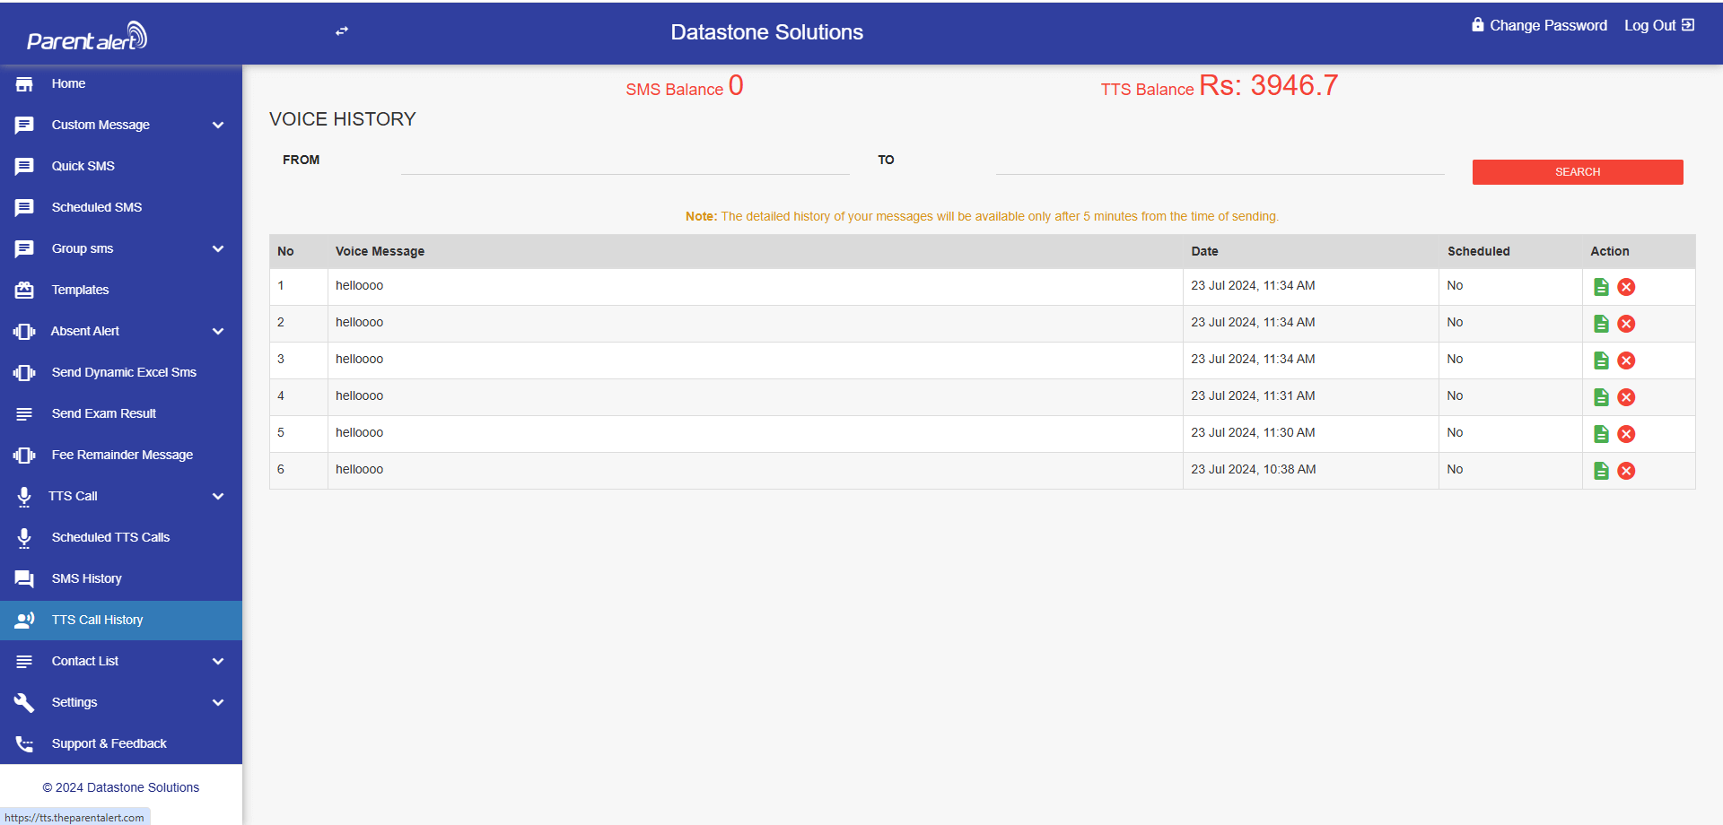Viewport: 1723px width, 825px height.
Task: Open the Templates menu item
Action: [121, 291]
